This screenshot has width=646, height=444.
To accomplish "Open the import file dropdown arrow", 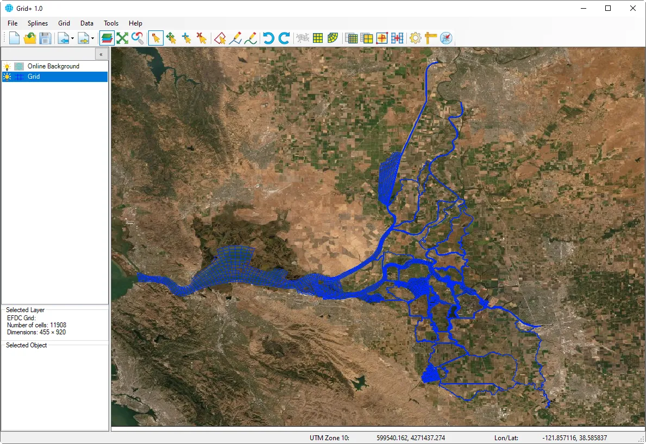I will [x=73, y=38].
